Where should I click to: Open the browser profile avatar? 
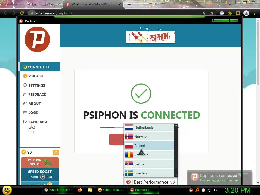(246, 13)
